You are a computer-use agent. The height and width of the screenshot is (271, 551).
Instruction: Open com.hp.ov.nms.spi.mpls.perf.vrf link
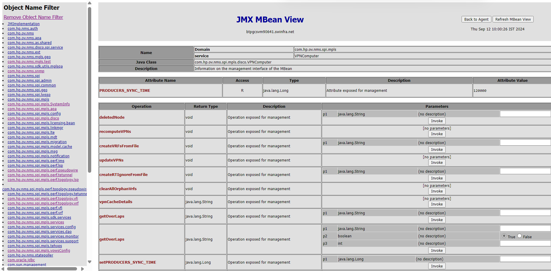35,213
